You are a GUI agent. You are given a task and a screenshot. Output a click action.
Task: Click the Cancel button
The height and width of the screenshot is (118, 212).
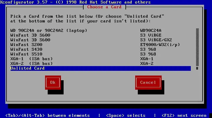(x=148, y=83)
